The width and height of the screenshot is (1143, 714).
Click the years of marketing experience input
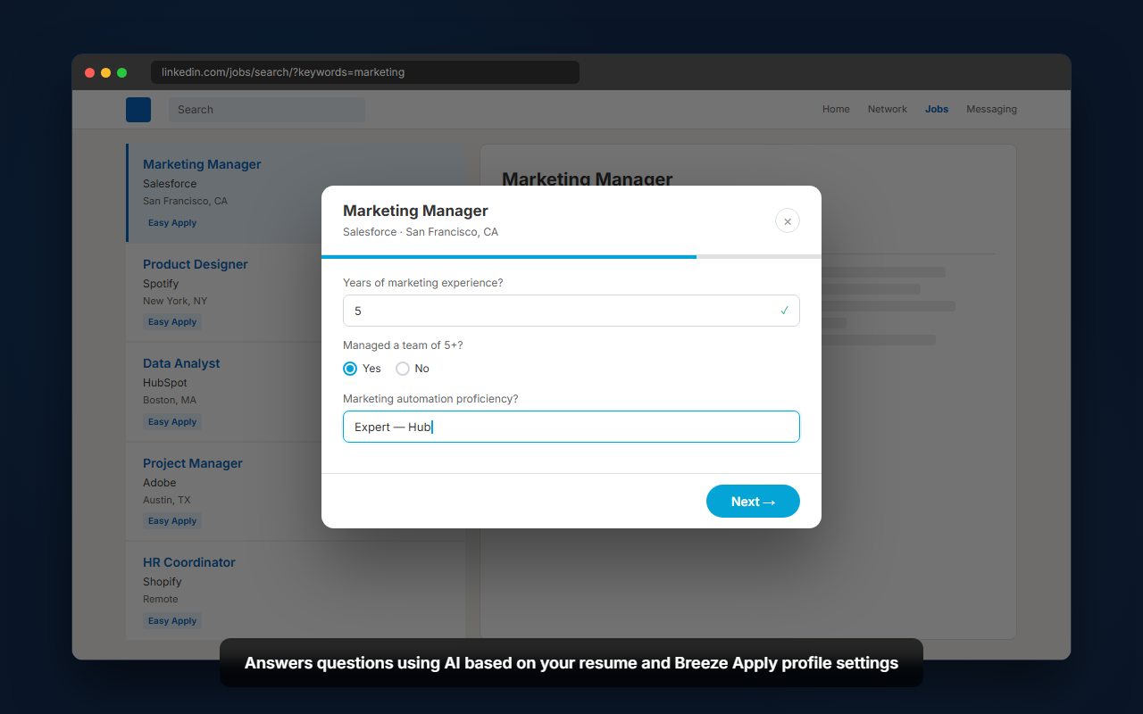(x=571, y=311)
